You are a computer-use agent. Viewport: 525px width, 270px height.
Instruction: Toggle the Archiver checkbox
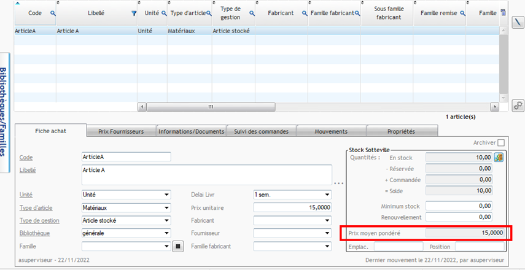tap(501, 143)
